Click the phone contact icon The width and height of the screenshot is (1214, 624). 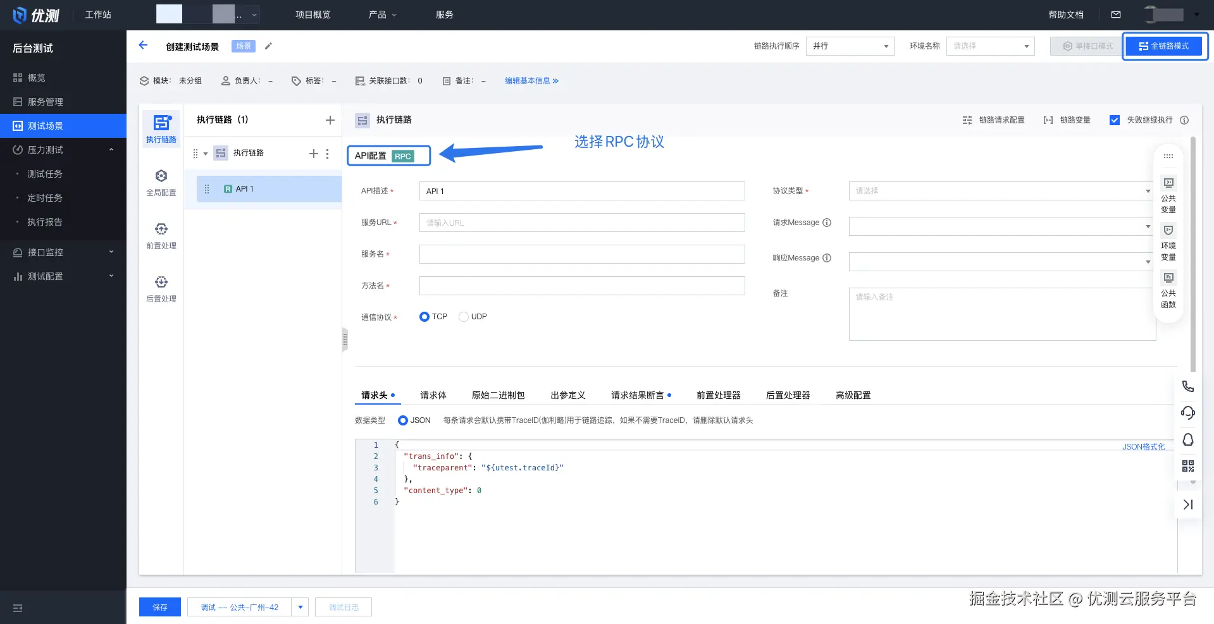pos(1188,386)
